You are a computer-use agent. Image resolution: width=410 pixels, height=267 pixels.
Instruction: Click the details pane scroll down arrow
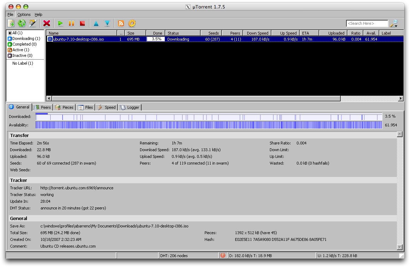tap(399, 247)
